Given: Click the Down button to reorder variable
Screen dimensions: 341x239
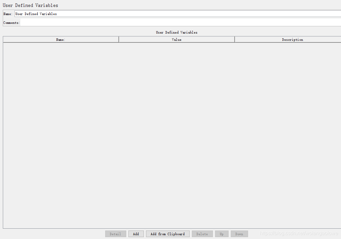Looking at the screenshot, I should 239,234.
